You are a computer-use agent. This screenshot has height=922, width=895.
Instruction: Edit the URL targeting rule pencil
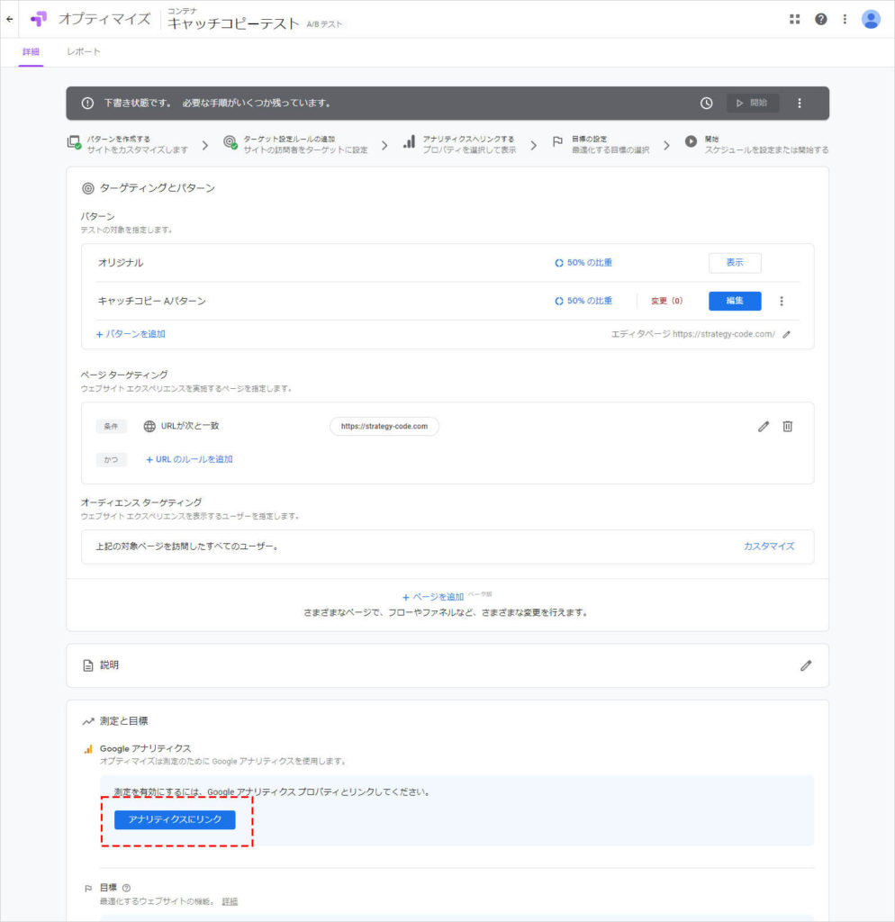pyautogui.click(x=764, y=427)
